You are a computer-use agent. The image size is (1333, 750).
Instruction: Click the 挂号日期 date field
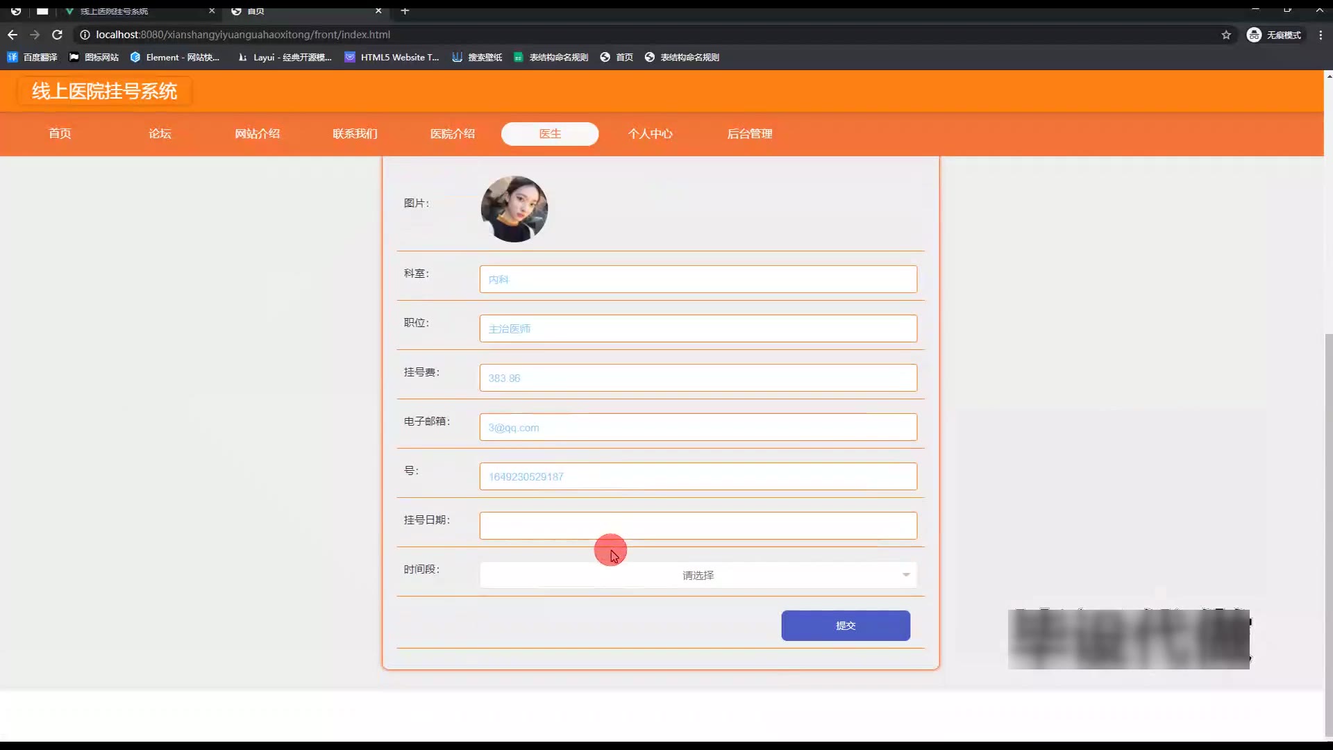click(x=698, y=526)
